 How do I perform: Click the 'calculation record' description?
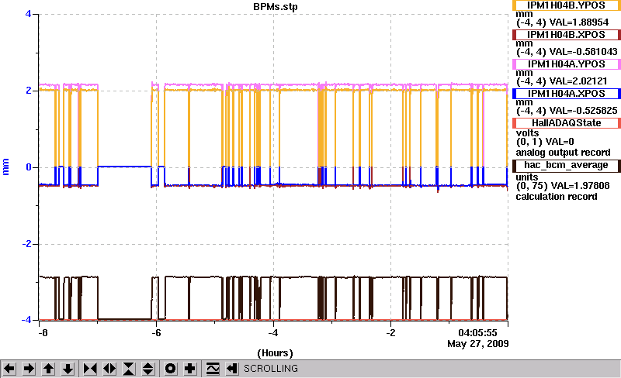(x=557, y=197)
